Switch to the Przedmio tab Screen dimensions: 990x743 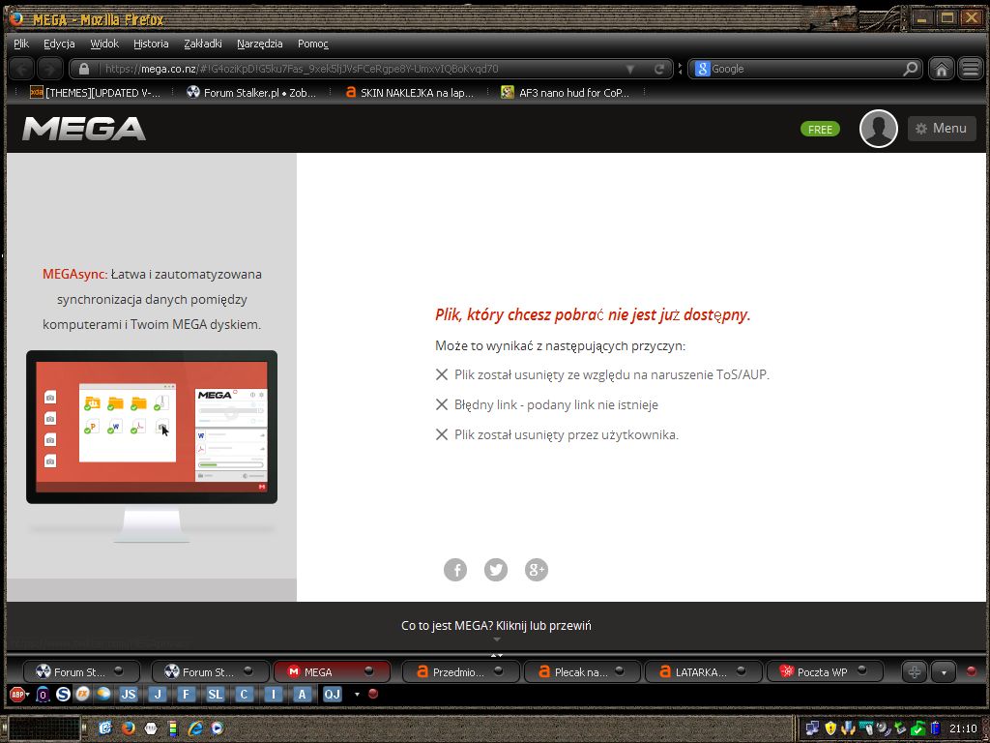point(460,671)
